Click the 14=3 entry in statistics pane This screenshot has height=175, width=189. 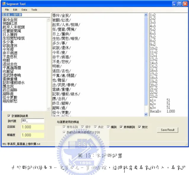(x=154, y=63)
